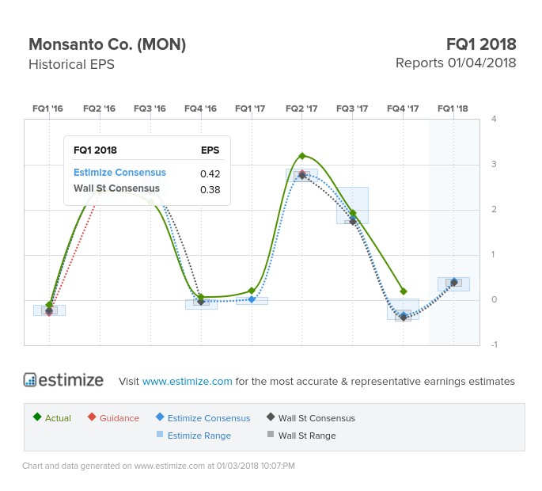Click the 0.42 EPS value
542x491 pixels.
click(x=210, y=173)
